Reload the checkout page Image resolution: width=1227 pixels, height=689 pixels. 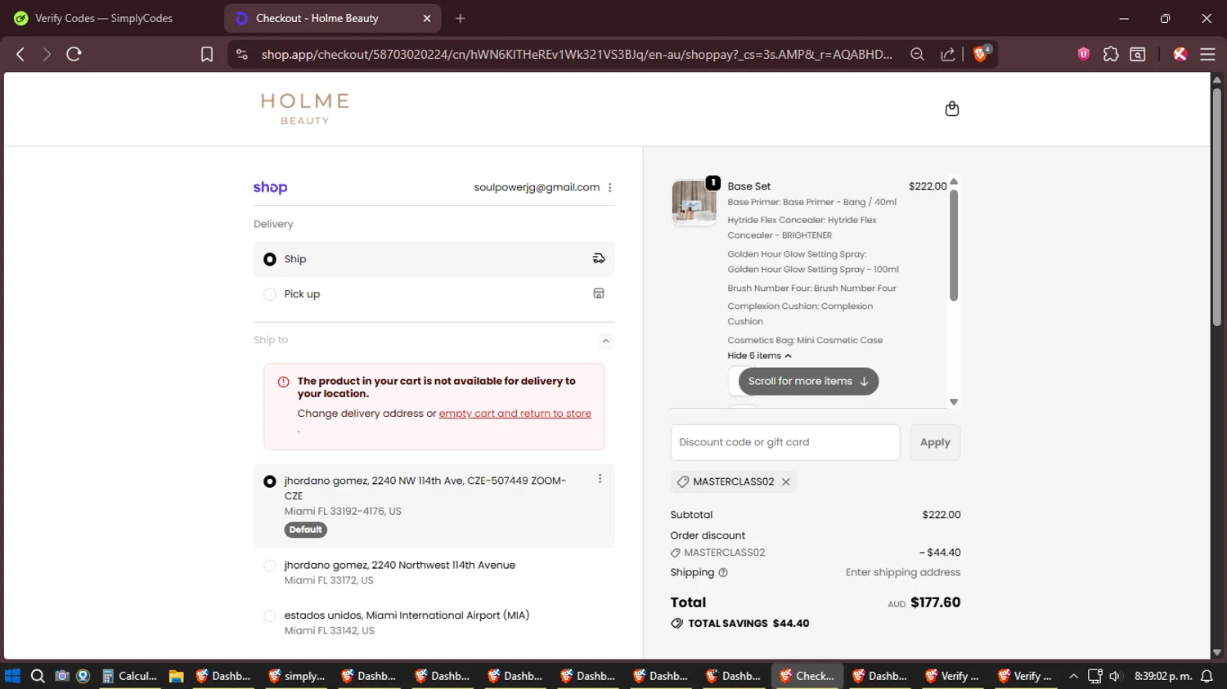pos(74,54)
